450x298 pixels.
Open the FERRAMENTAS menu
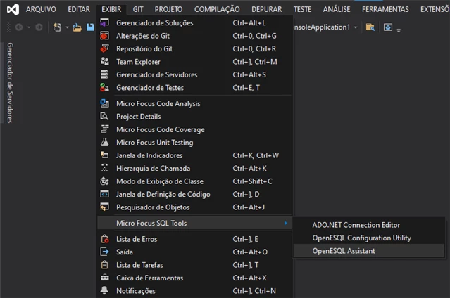point(385,9)
